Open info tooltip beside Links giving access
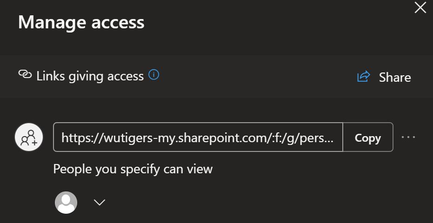Viewport: 433px width, 223px height. coord(154,75)
